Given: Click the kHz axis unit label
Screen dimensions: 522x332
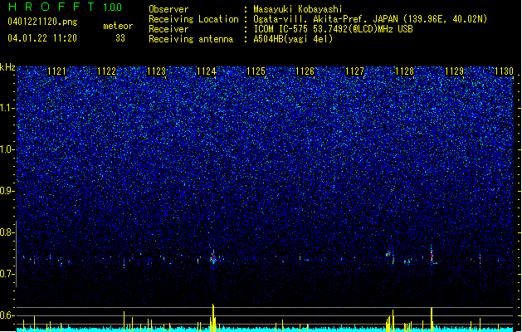Looking at the screenshot, I should [x=7, y=67].
